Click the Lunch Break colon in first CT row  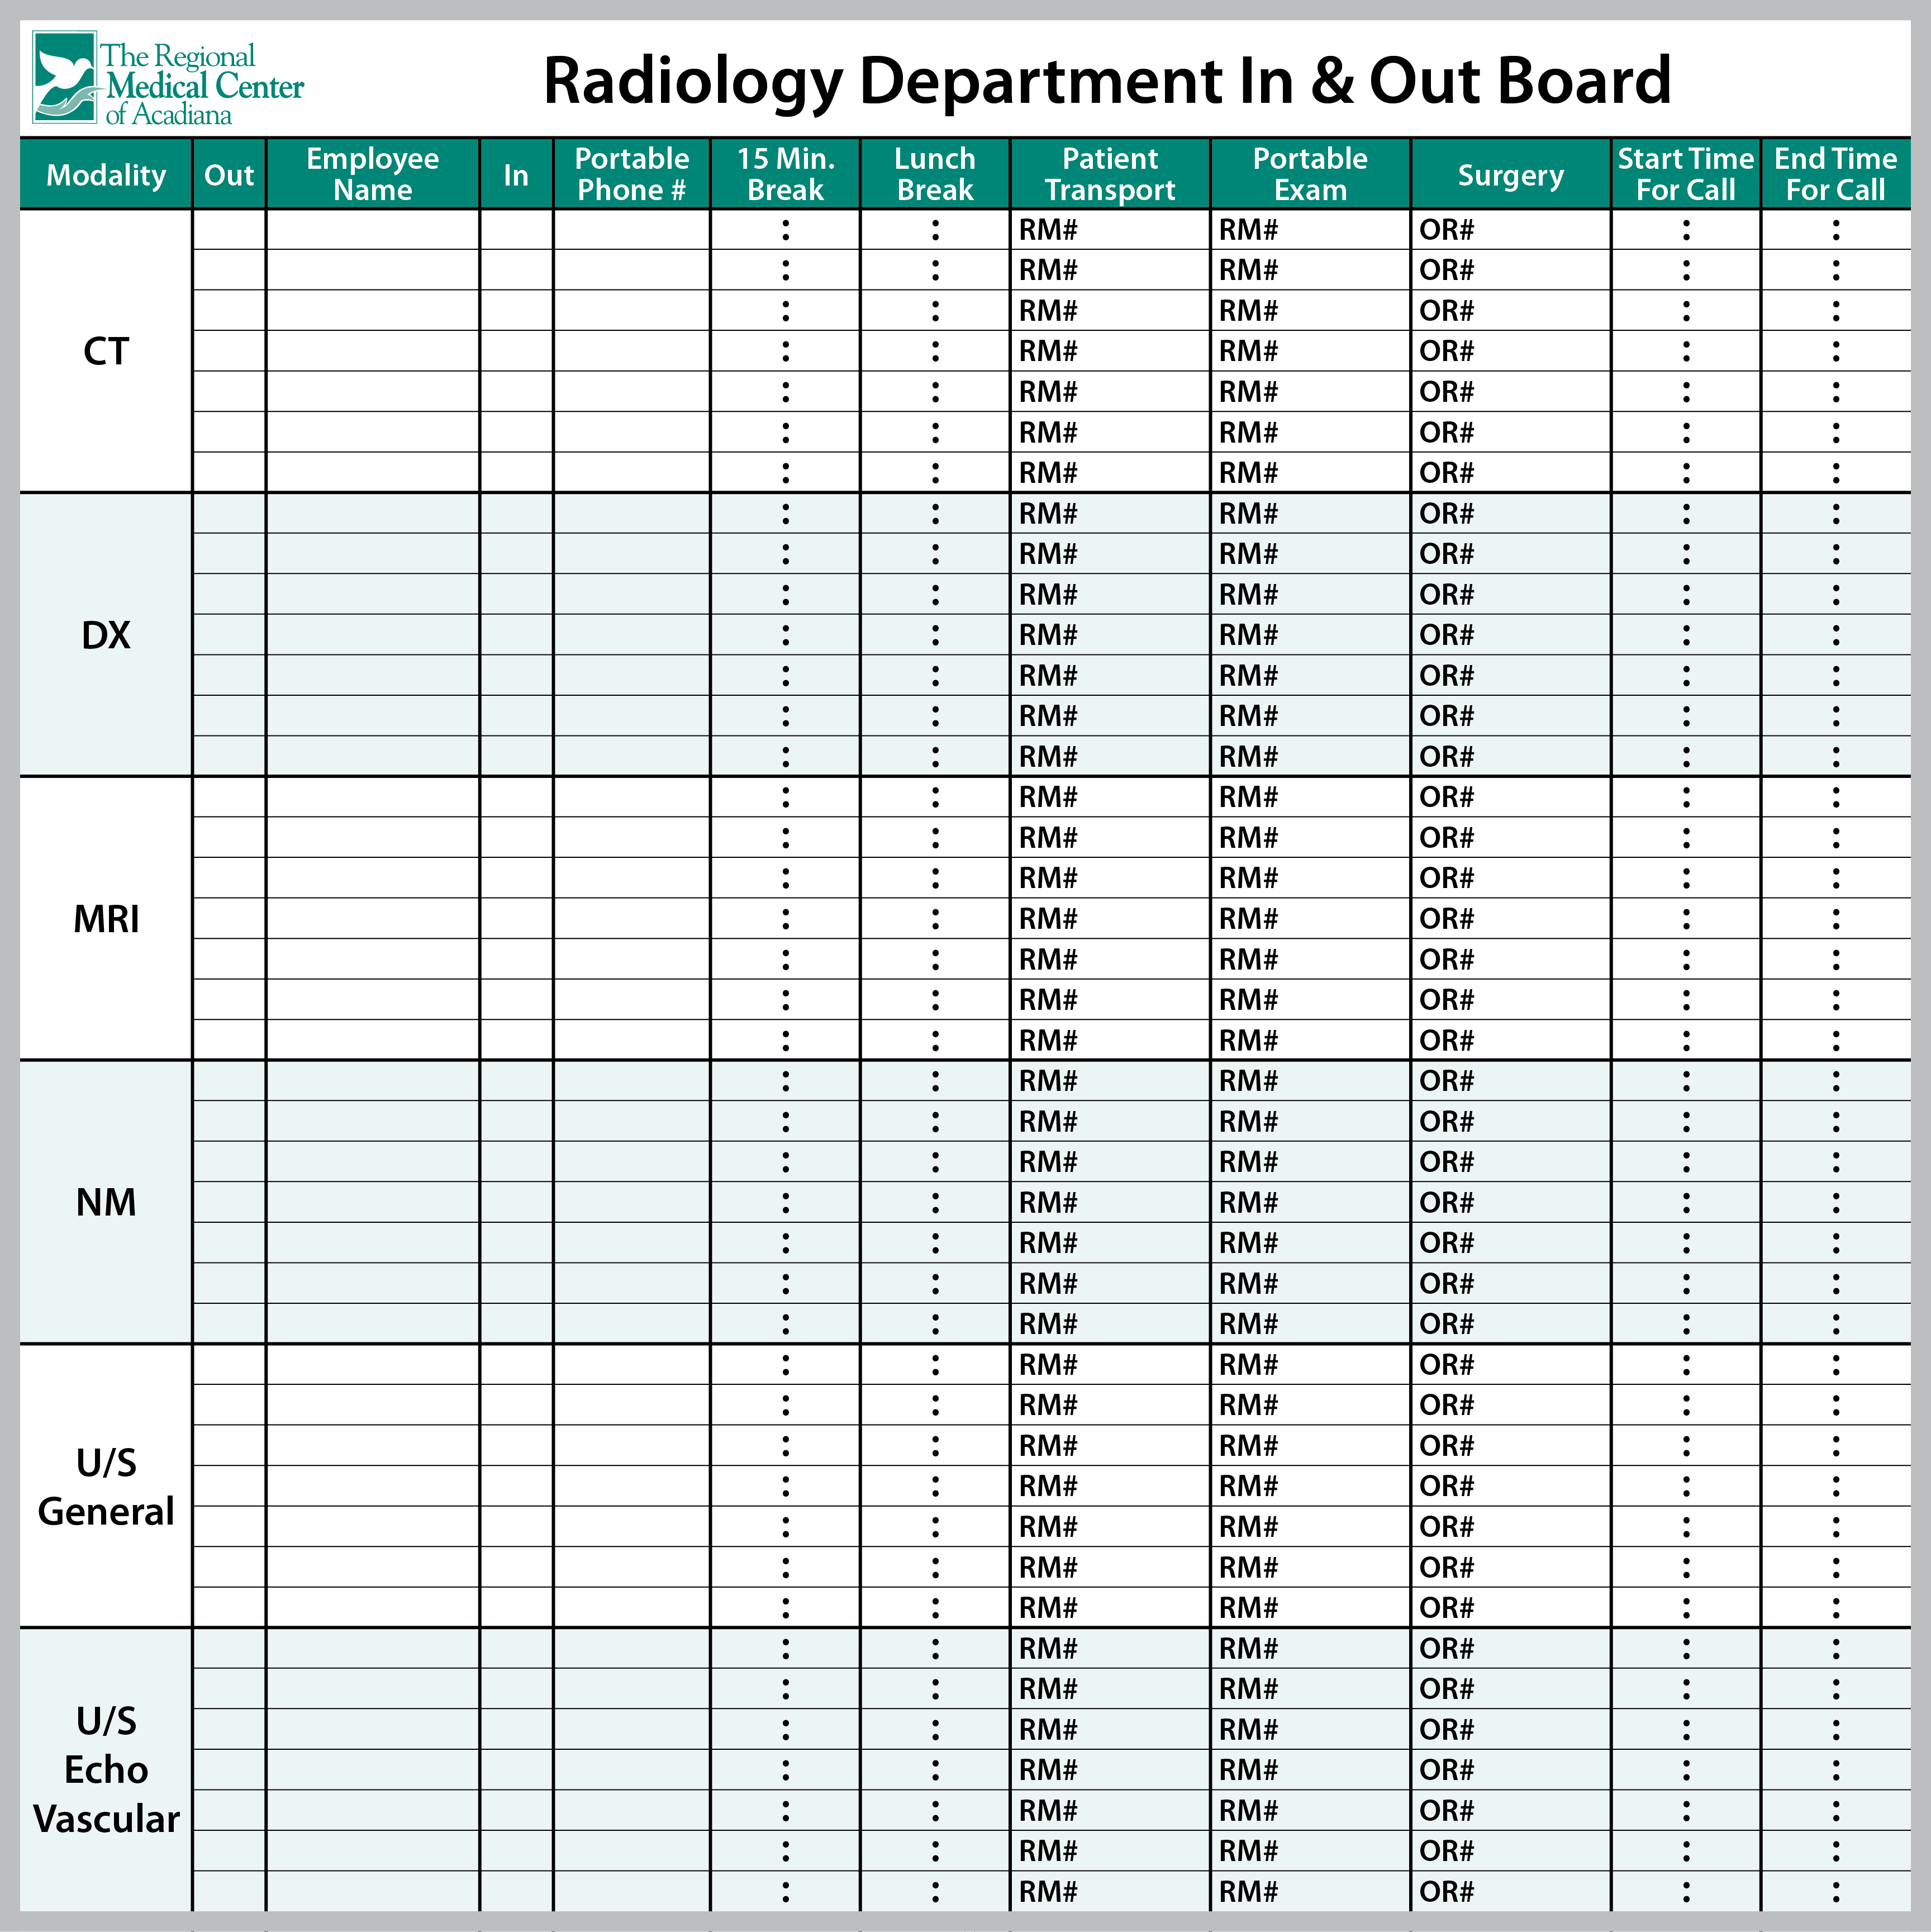pos(935,230)
